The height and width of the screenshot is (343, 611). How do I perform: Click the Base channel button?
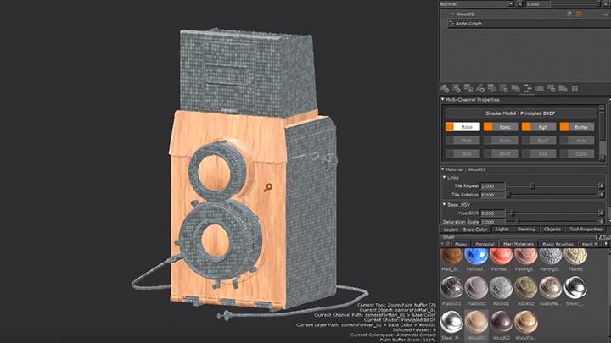click(x=467, y=126)
